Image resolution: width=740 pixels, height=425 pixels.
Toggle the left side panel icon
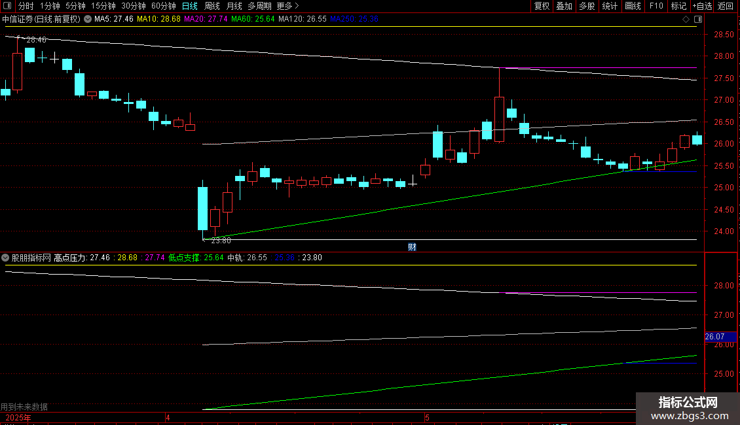click(x=7, y=6)
